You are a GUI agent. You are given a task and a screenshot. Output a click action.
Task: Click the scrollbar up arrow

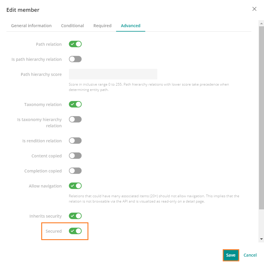[x=261, y=23]
